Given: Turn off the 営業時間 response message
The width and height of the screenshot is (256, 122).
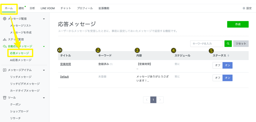Looking at the screenshot, I should click(x=217, y=65).
